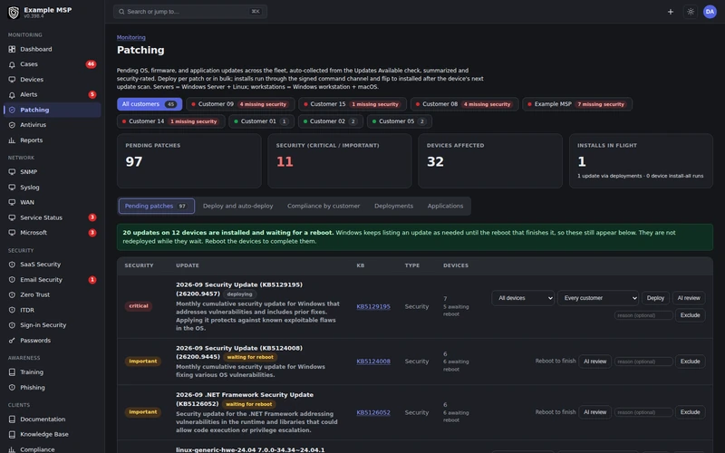Click the Cases bell icon
This screenshot has height=453, width=725.
click(x=12, y=64)
